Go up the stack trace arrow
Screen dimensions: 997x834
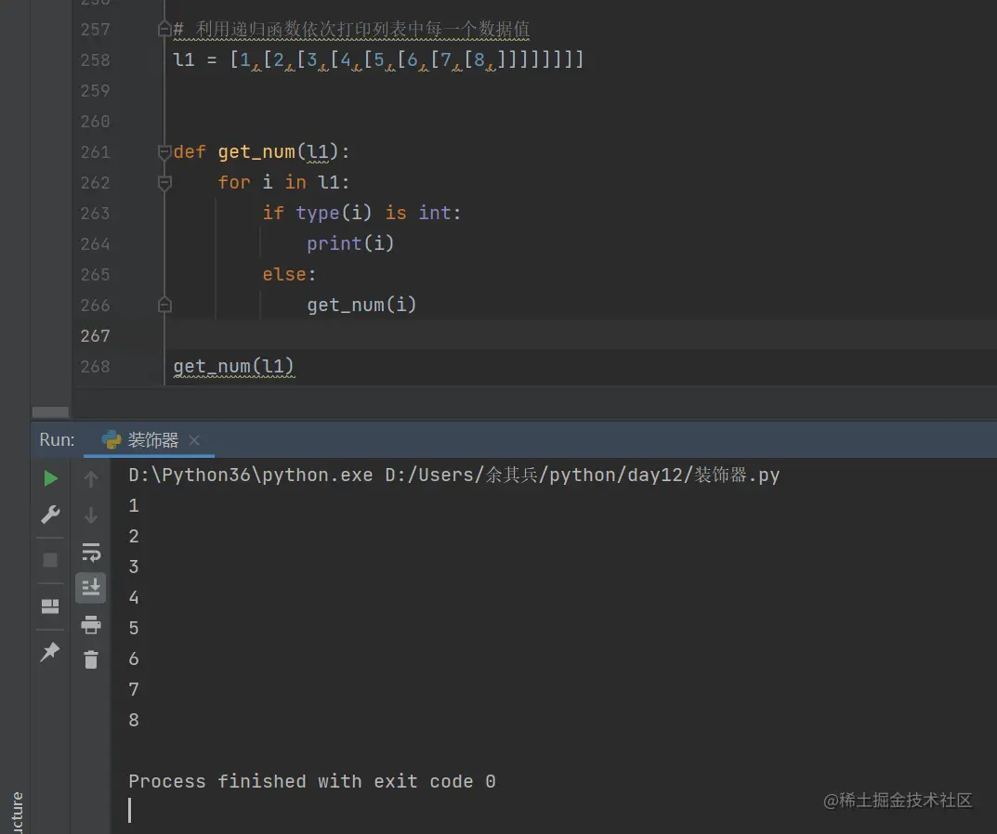pyautogui.click(x=91, y=478)
